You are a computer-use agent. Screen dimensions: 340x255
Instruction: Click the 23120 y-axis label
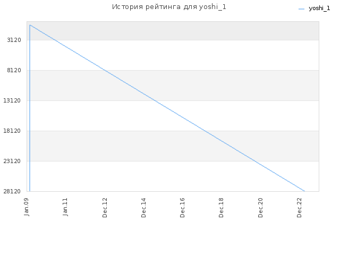(x=12, y=161)
